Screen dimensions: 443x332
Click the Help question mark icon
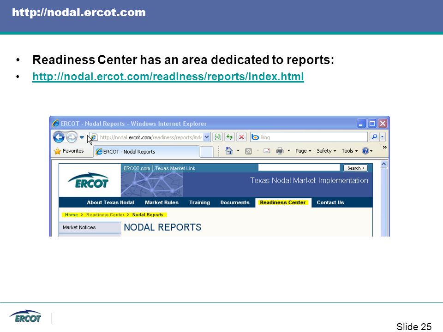click(365, 151)
